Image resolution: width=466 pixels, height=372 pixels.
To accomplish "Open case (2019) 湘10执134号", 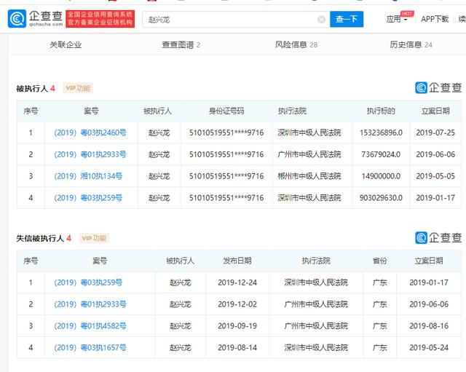I will point(88,176).
